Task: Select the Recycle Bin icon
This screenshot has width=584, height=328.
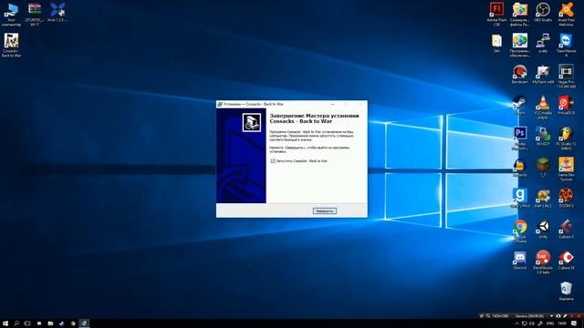Action: coord(566,292)
